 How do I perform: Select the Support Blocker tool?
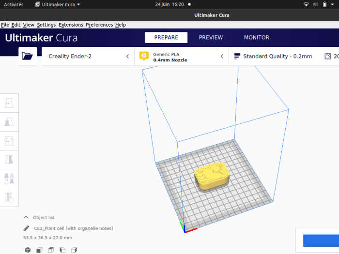(x=9, y=197)
